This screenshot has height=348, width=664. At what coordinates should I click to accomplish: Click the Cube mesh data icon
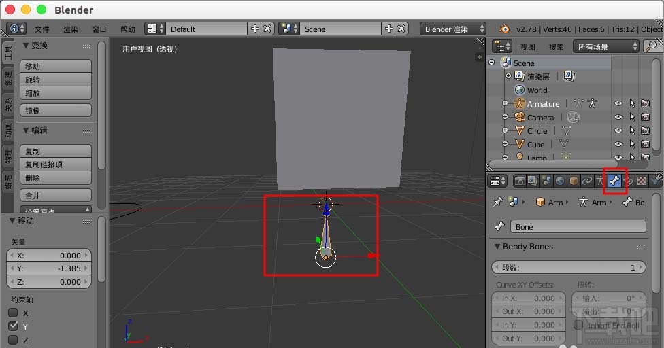point(563,144)
